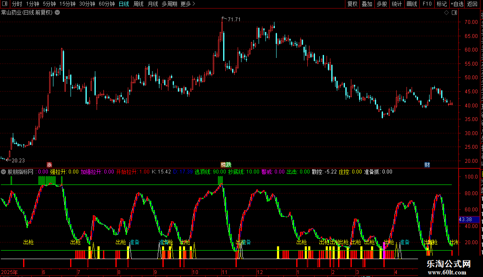The width and height of the screenshot is (483, 277).
Task: Click the 逃顶线: 90.00 readout
Action: pos(210,172)
